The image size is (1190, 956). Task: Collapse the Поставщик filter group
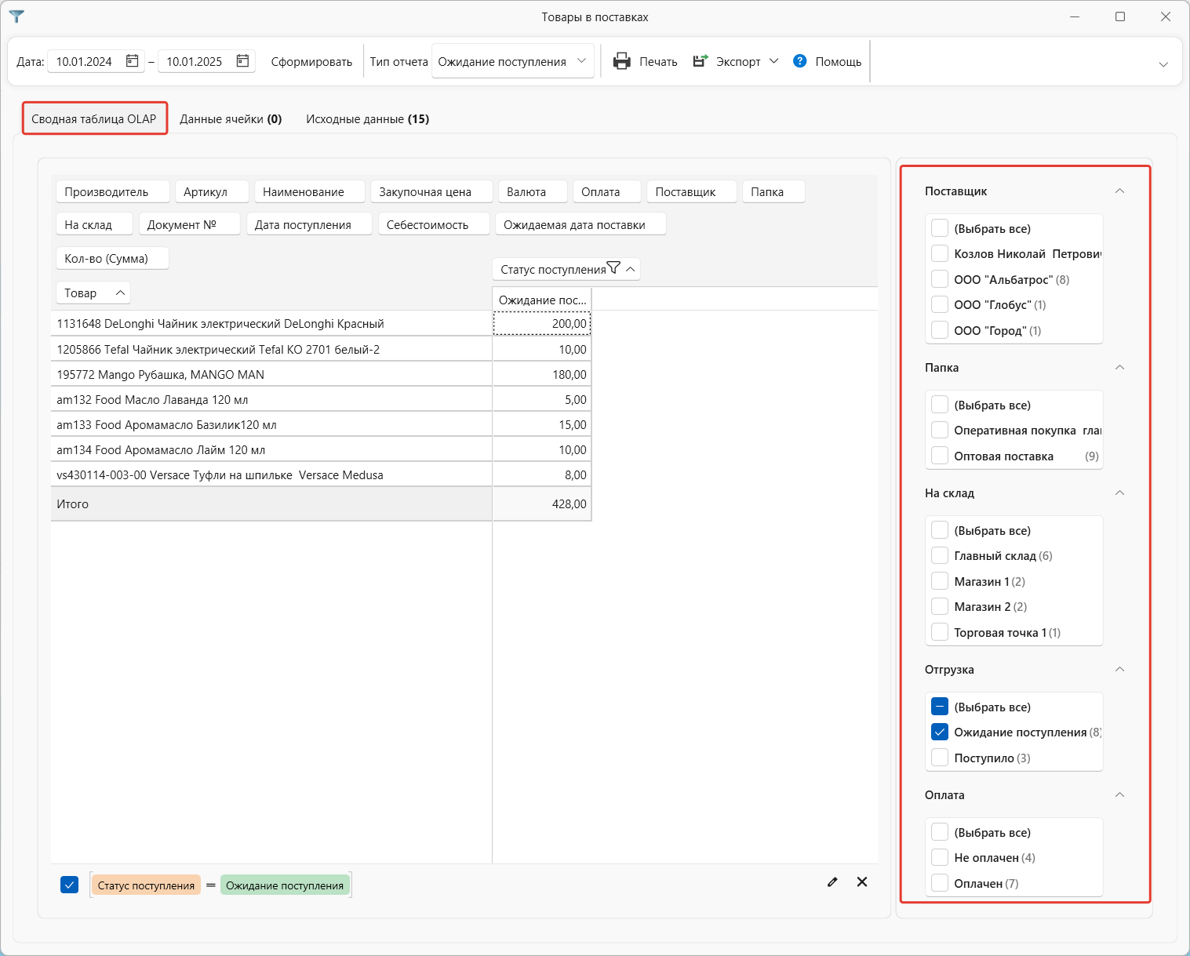tap(1120, 191)
